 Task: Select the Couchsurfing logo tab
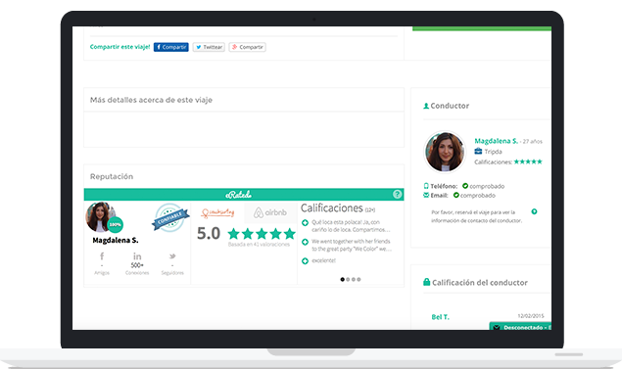tap(217, 212)
